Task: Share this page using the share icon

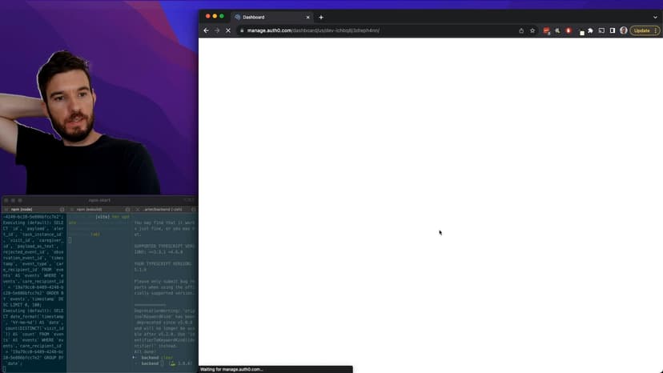Action: 521,30
